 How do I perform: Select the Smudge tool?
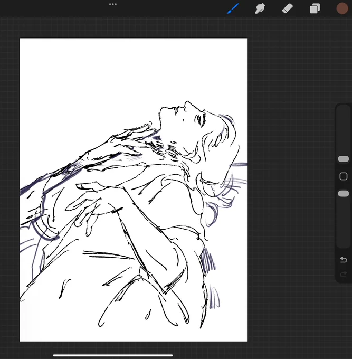point(260,8)
